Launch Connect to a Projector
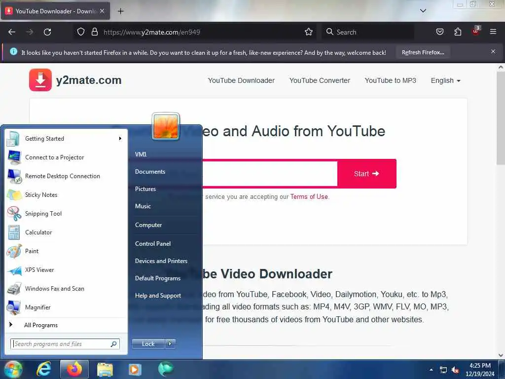The width and height of the screenshot is (505, 379). coord(66,157)
